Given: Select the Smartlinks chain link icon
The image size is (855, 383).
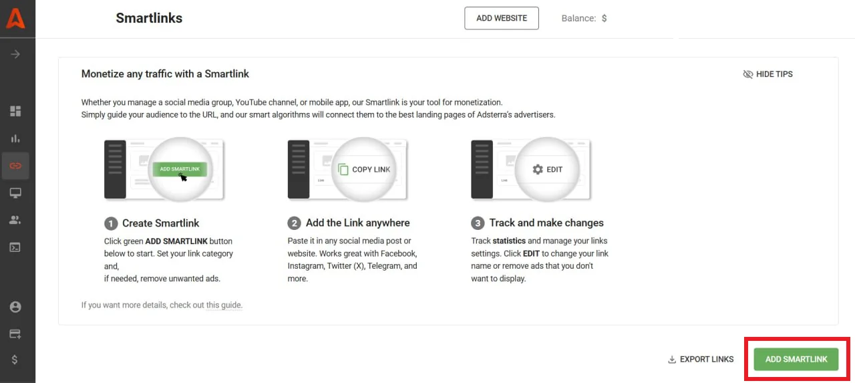Looking at the screenshot, I should (15, 165).
